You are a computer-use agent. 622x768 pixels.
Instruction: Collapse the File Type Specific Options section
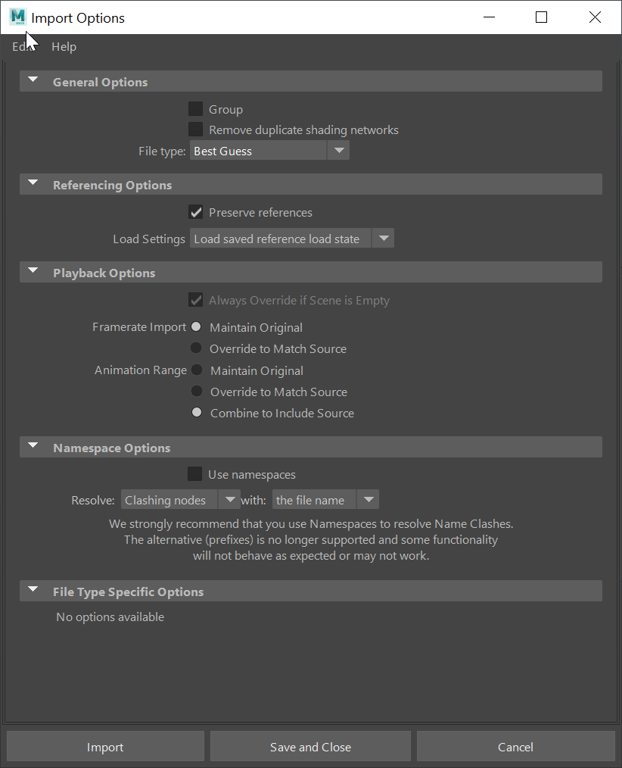point(33,590)
